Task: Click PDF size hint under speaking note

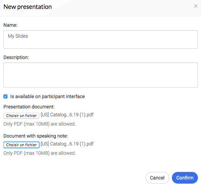Action: tap(39, 153)
